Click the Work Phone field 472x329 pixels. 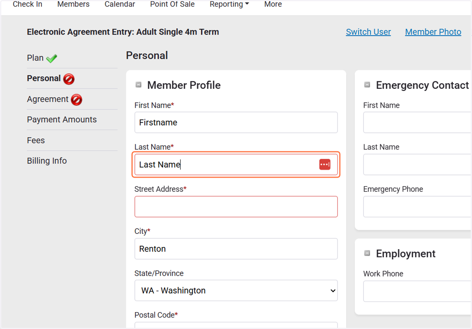pyautogui.click(x=417, y=291)
